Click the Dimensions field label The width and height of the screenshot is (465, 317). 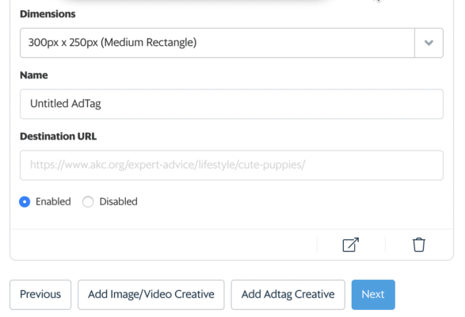(x=48, y=14)
